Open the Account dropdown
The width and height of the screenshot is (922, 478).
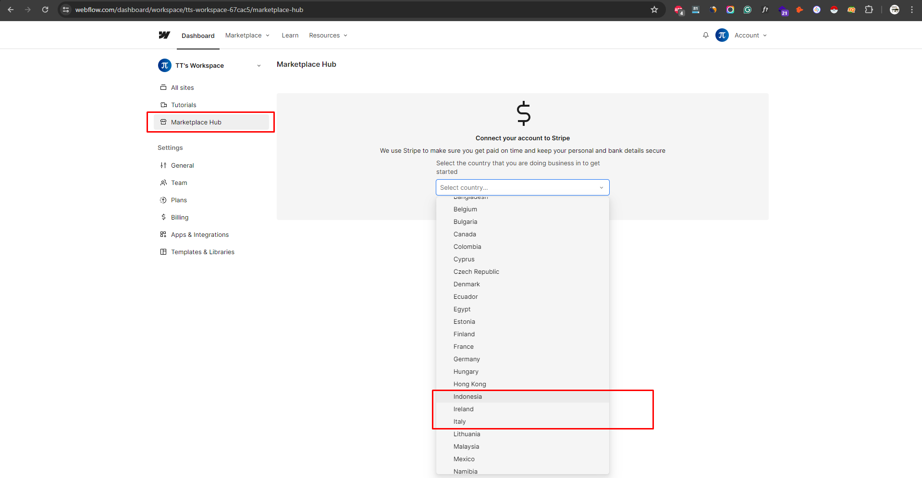click(x=750, y=35)
